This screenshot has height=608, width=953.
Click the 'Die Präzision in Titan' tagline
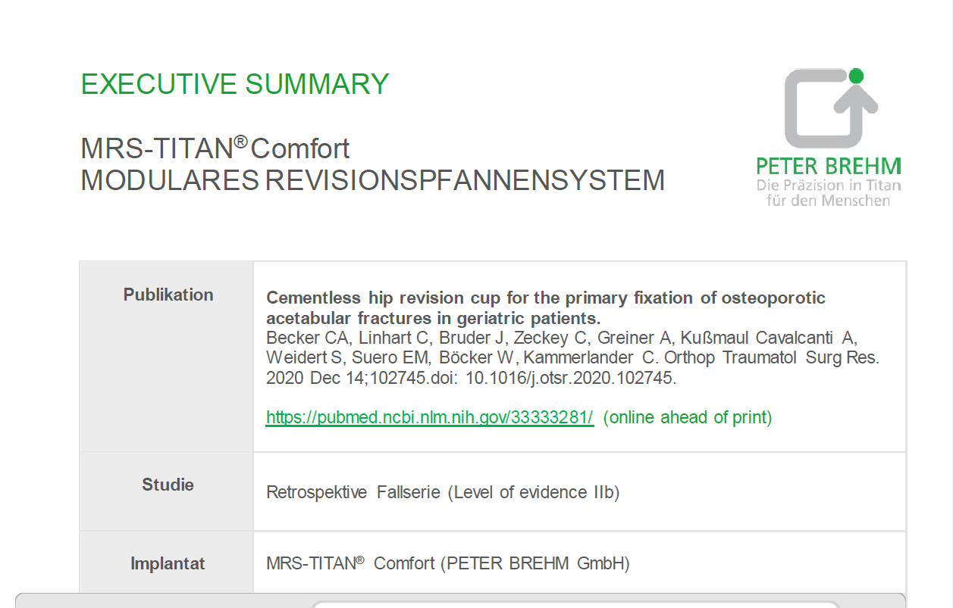[828, 186]
